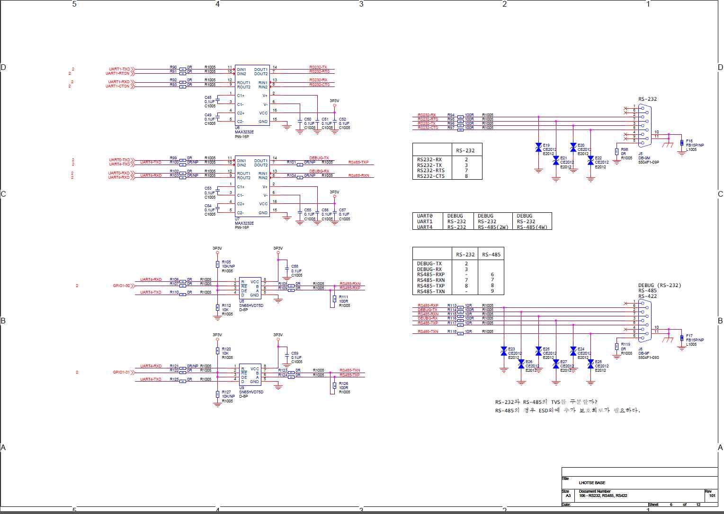The height and width of the screenshot is (514, 724).
Task: Click the RS-422 label above connector J6
Action: point(647,296)
